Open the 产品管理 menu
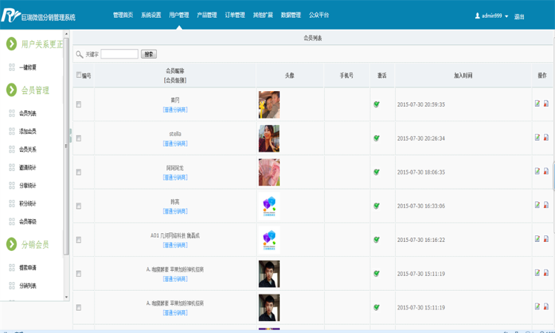Screen dimensions: 555x333 (x=206, y=15)
